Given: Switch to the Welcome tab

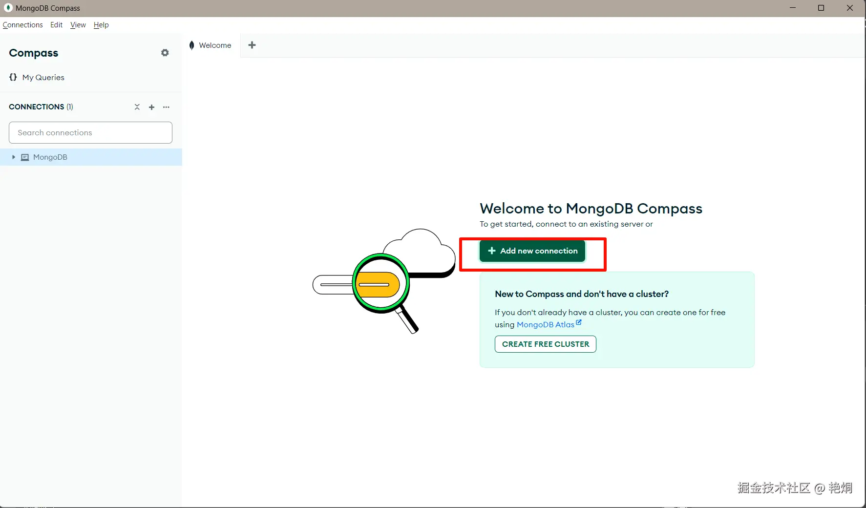Looking at the screenshot, I should coord(211,45).
